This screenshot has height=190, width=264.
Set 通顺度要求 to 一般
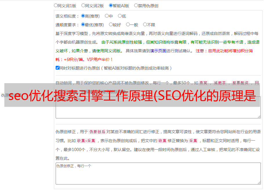(x=128, y=25)
